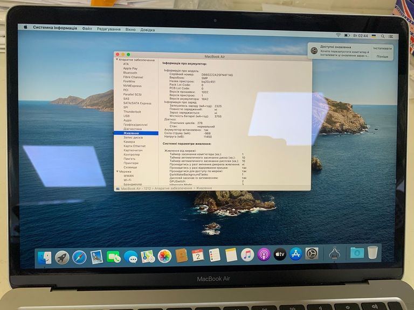Select Apple Pay in the sidebar

pyautogui.click(x=130, y=68)
